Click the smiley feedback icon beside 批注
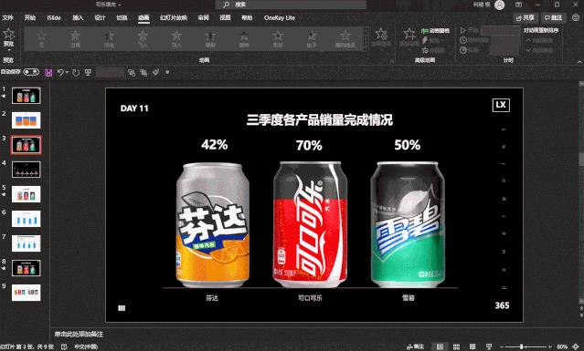584x351 pixels. (x=576, y=17)
